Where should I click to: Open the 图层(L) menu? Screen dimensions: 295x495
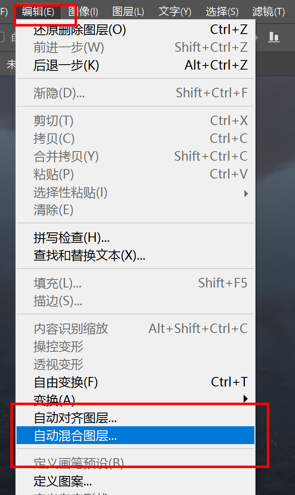pyautogui.click(x=128, y=12)
